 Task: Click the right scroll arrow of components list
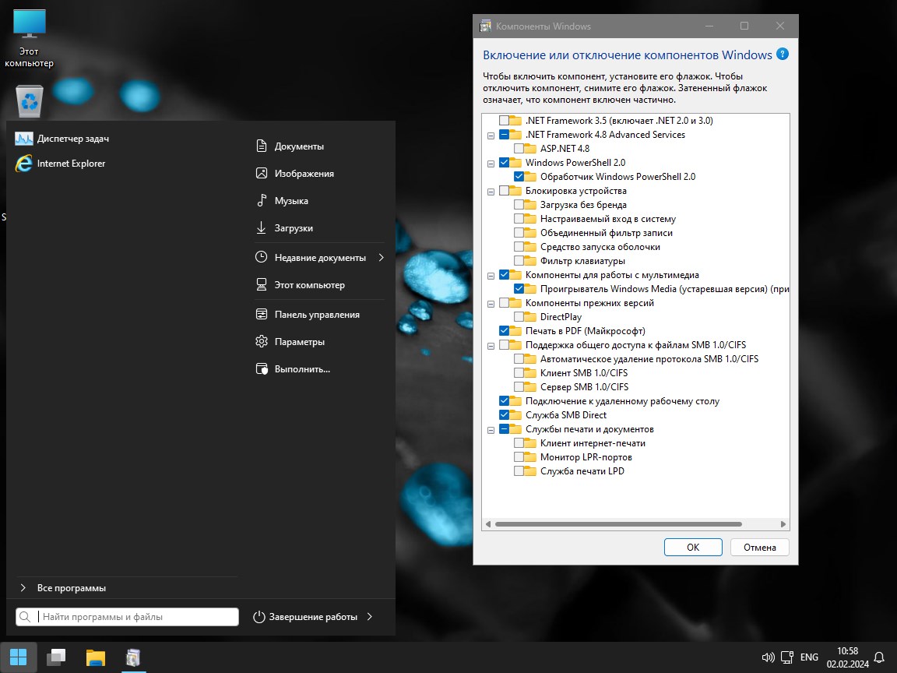(x=783, y=524)
